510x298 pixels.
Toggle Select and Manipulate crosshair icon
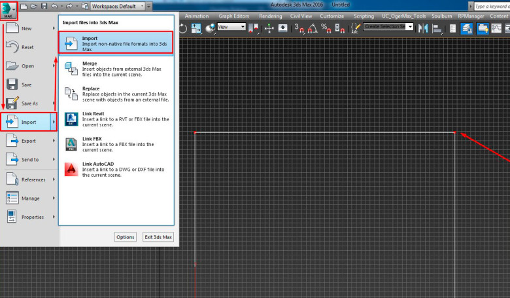269,28
